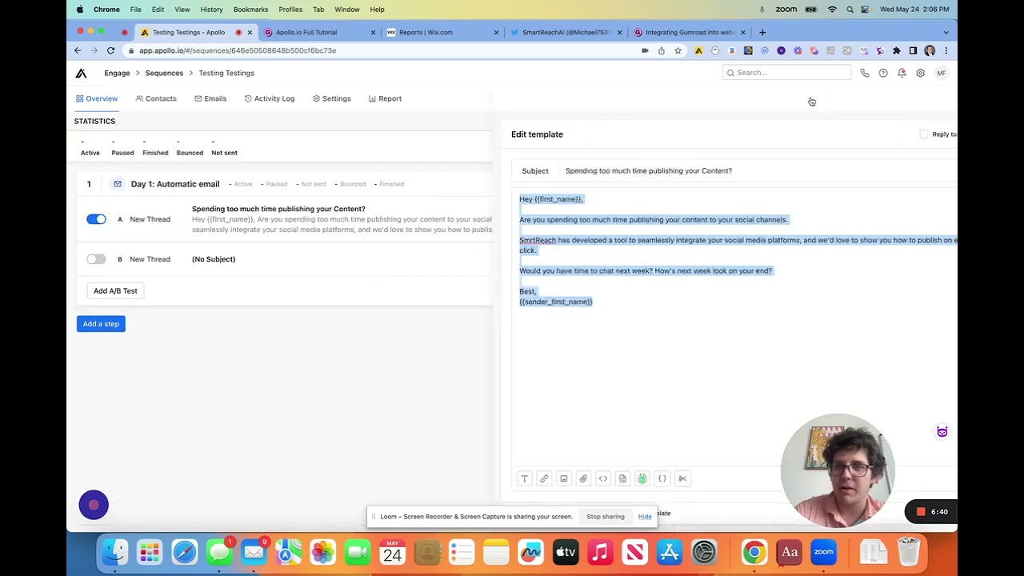Open the Profiles menu in menu bar
This screenshot has width=1024, height=576.
click(290, 10)
